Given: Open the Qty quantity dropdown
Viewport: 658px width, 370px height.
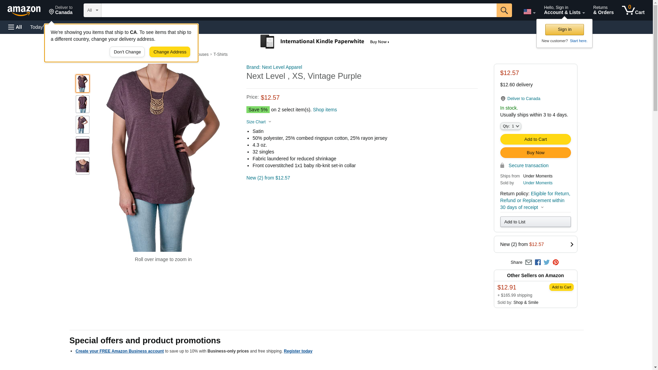Looking at the screenshot, I should 510,126.
